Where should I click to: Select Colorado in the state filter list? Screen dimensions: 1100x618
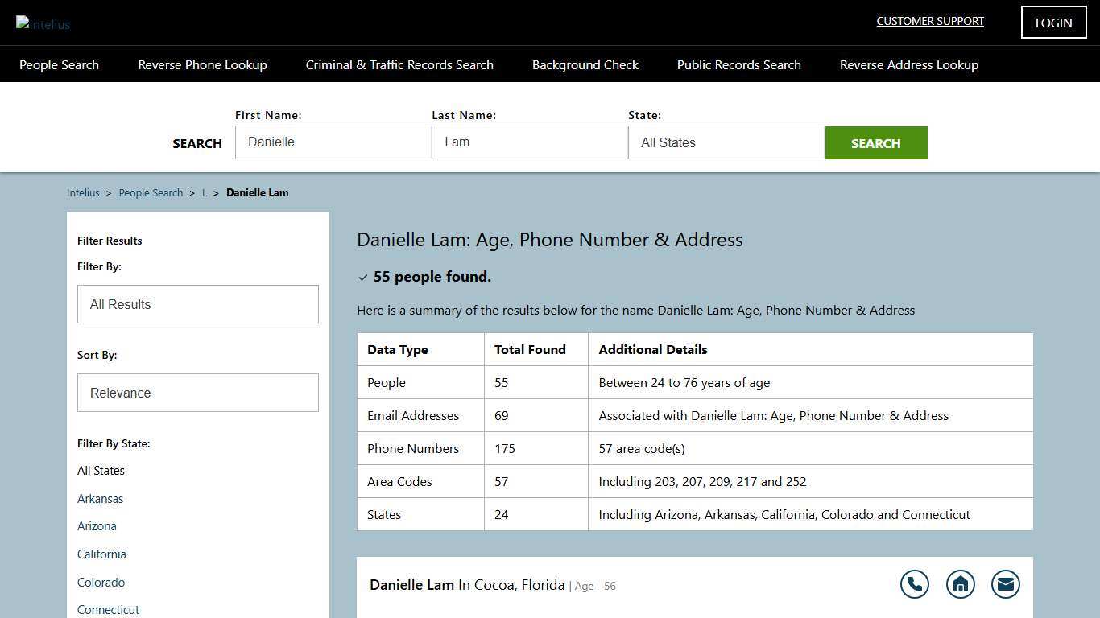tap(101, 582)
